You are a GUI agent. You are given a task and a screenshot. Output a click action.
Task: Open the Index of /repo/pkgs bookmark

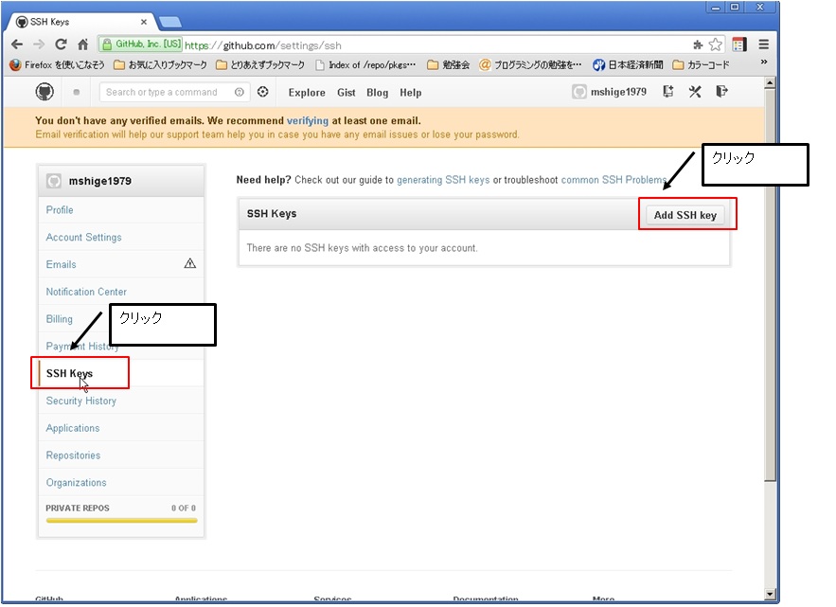pyautogui.click(x=365, y=65)
